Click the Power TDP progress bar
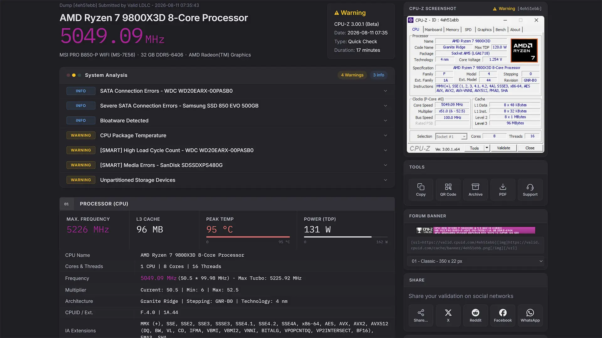The height and width of the screenshot is (338, 602). 346,237
